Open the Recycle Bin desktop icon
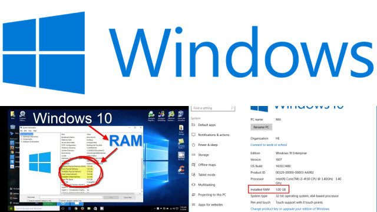The image size is (377, 212). coord(12,127)
